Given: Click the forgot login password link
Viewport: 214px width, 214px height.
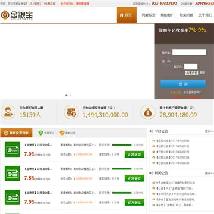Looking at the screenshot, I should [192, 92].
